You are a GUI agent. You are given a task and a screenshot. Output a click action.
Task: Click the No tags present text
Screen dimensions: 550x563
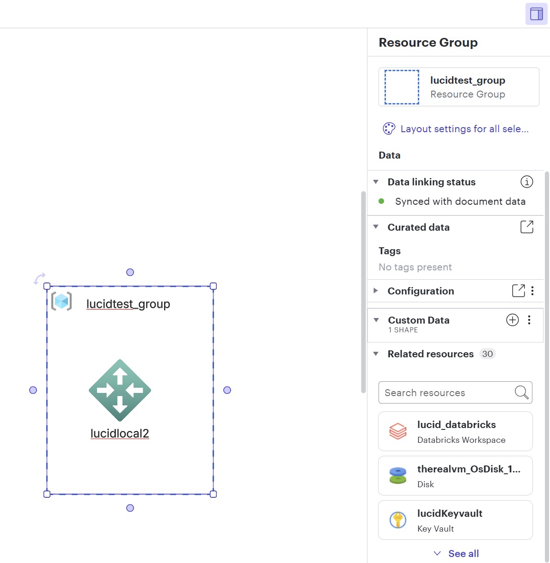(x=415, y=267)
